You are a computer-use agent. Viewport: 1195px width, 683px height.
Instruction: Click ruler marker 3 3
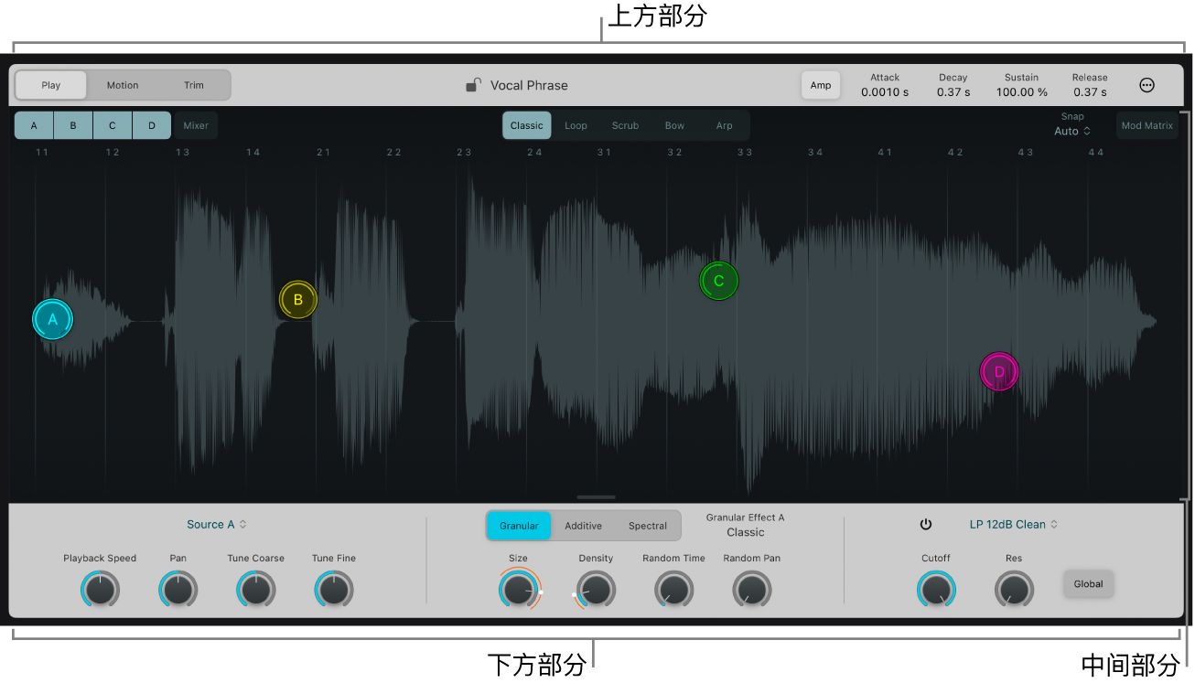point(745,152)
